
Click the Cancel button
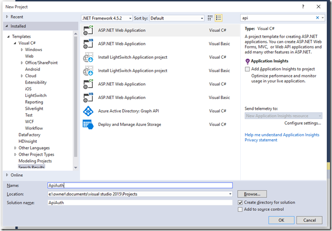pos(309,220)
